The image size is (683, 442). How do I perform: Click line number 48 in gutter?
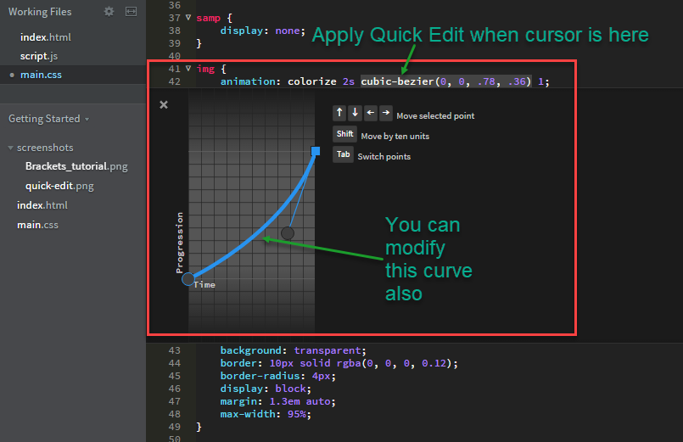[174, 414]
